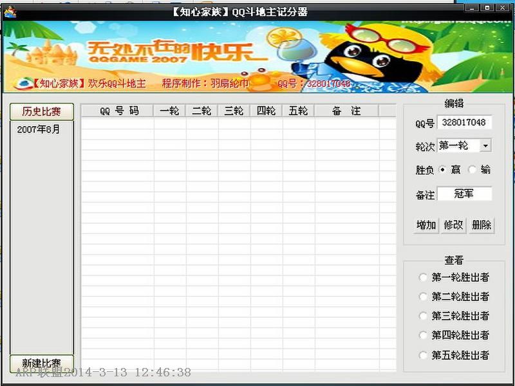This screenshot has height=386, width=515.
Task: Select 第五轮胜出者 view option
Action: pos(454,355)
